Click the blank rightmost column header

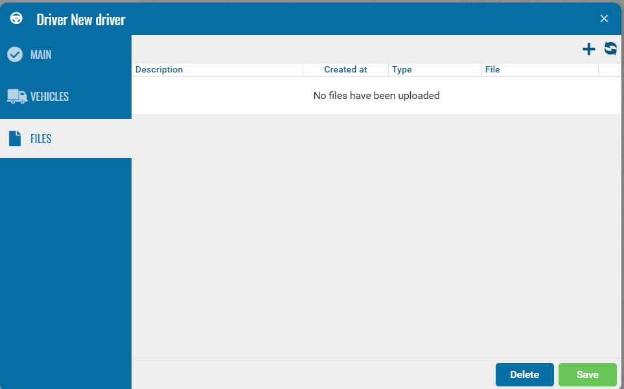pos(609,69)
